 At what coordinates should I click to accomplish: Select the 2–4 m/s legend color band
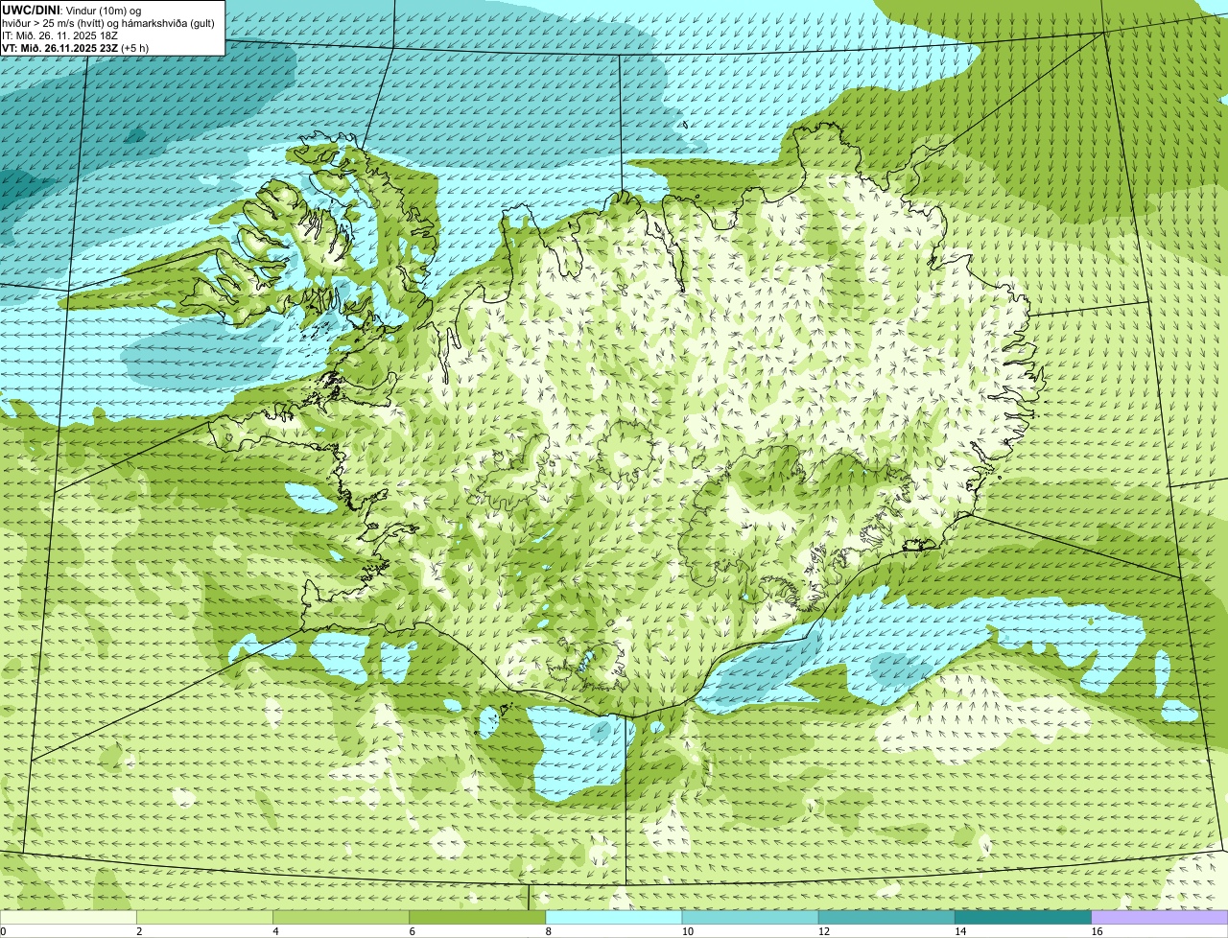click(x=205, y=918)
